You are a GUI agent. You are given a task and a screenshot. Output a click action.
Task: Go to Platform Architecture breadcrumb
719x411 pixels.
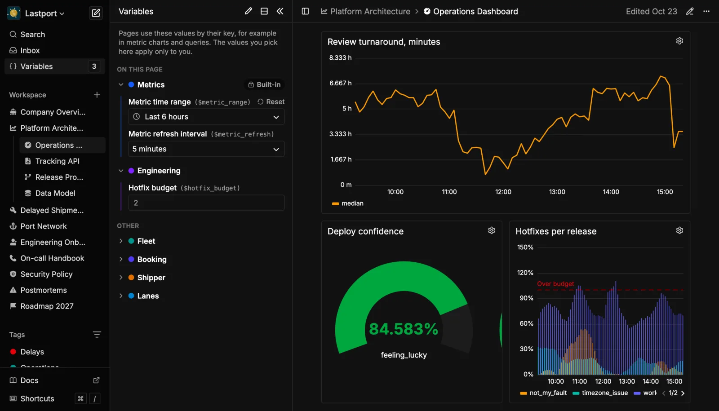point(365,11)
